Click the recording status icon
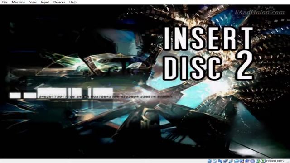The width and height of the screenshot is (290, 163). (247, 161)
